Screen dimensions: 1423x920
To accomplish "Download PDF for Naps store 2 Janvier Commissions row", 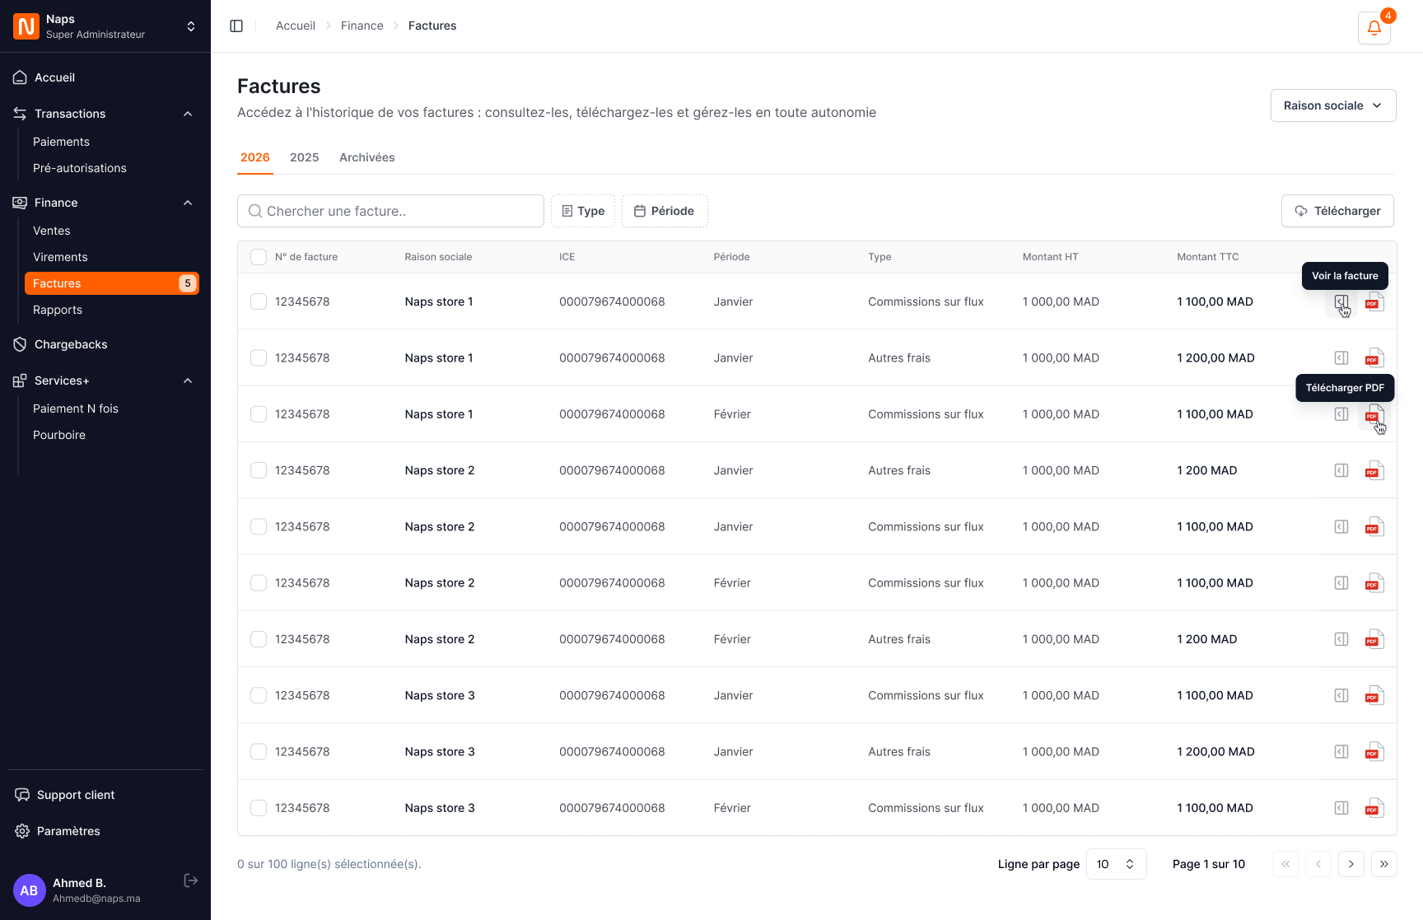I will tap(1374, 526).
